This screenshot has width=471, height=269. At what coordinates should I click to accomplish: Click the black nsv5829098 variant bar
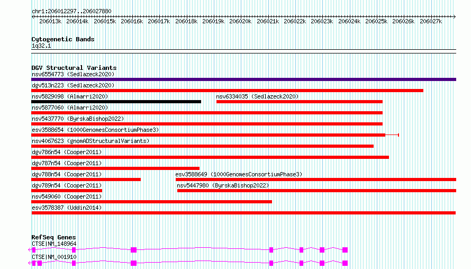point(116,102)
